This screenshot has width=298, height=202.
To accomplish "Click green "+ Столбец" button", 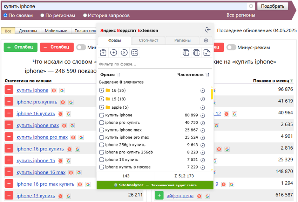I will [x=21, y=47].
